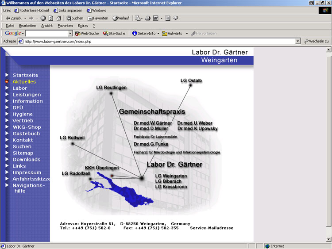The height and width of the screenshot is (249, 332).
Task: Show the Verlauf history panel
Action: (x=121, y=18)
